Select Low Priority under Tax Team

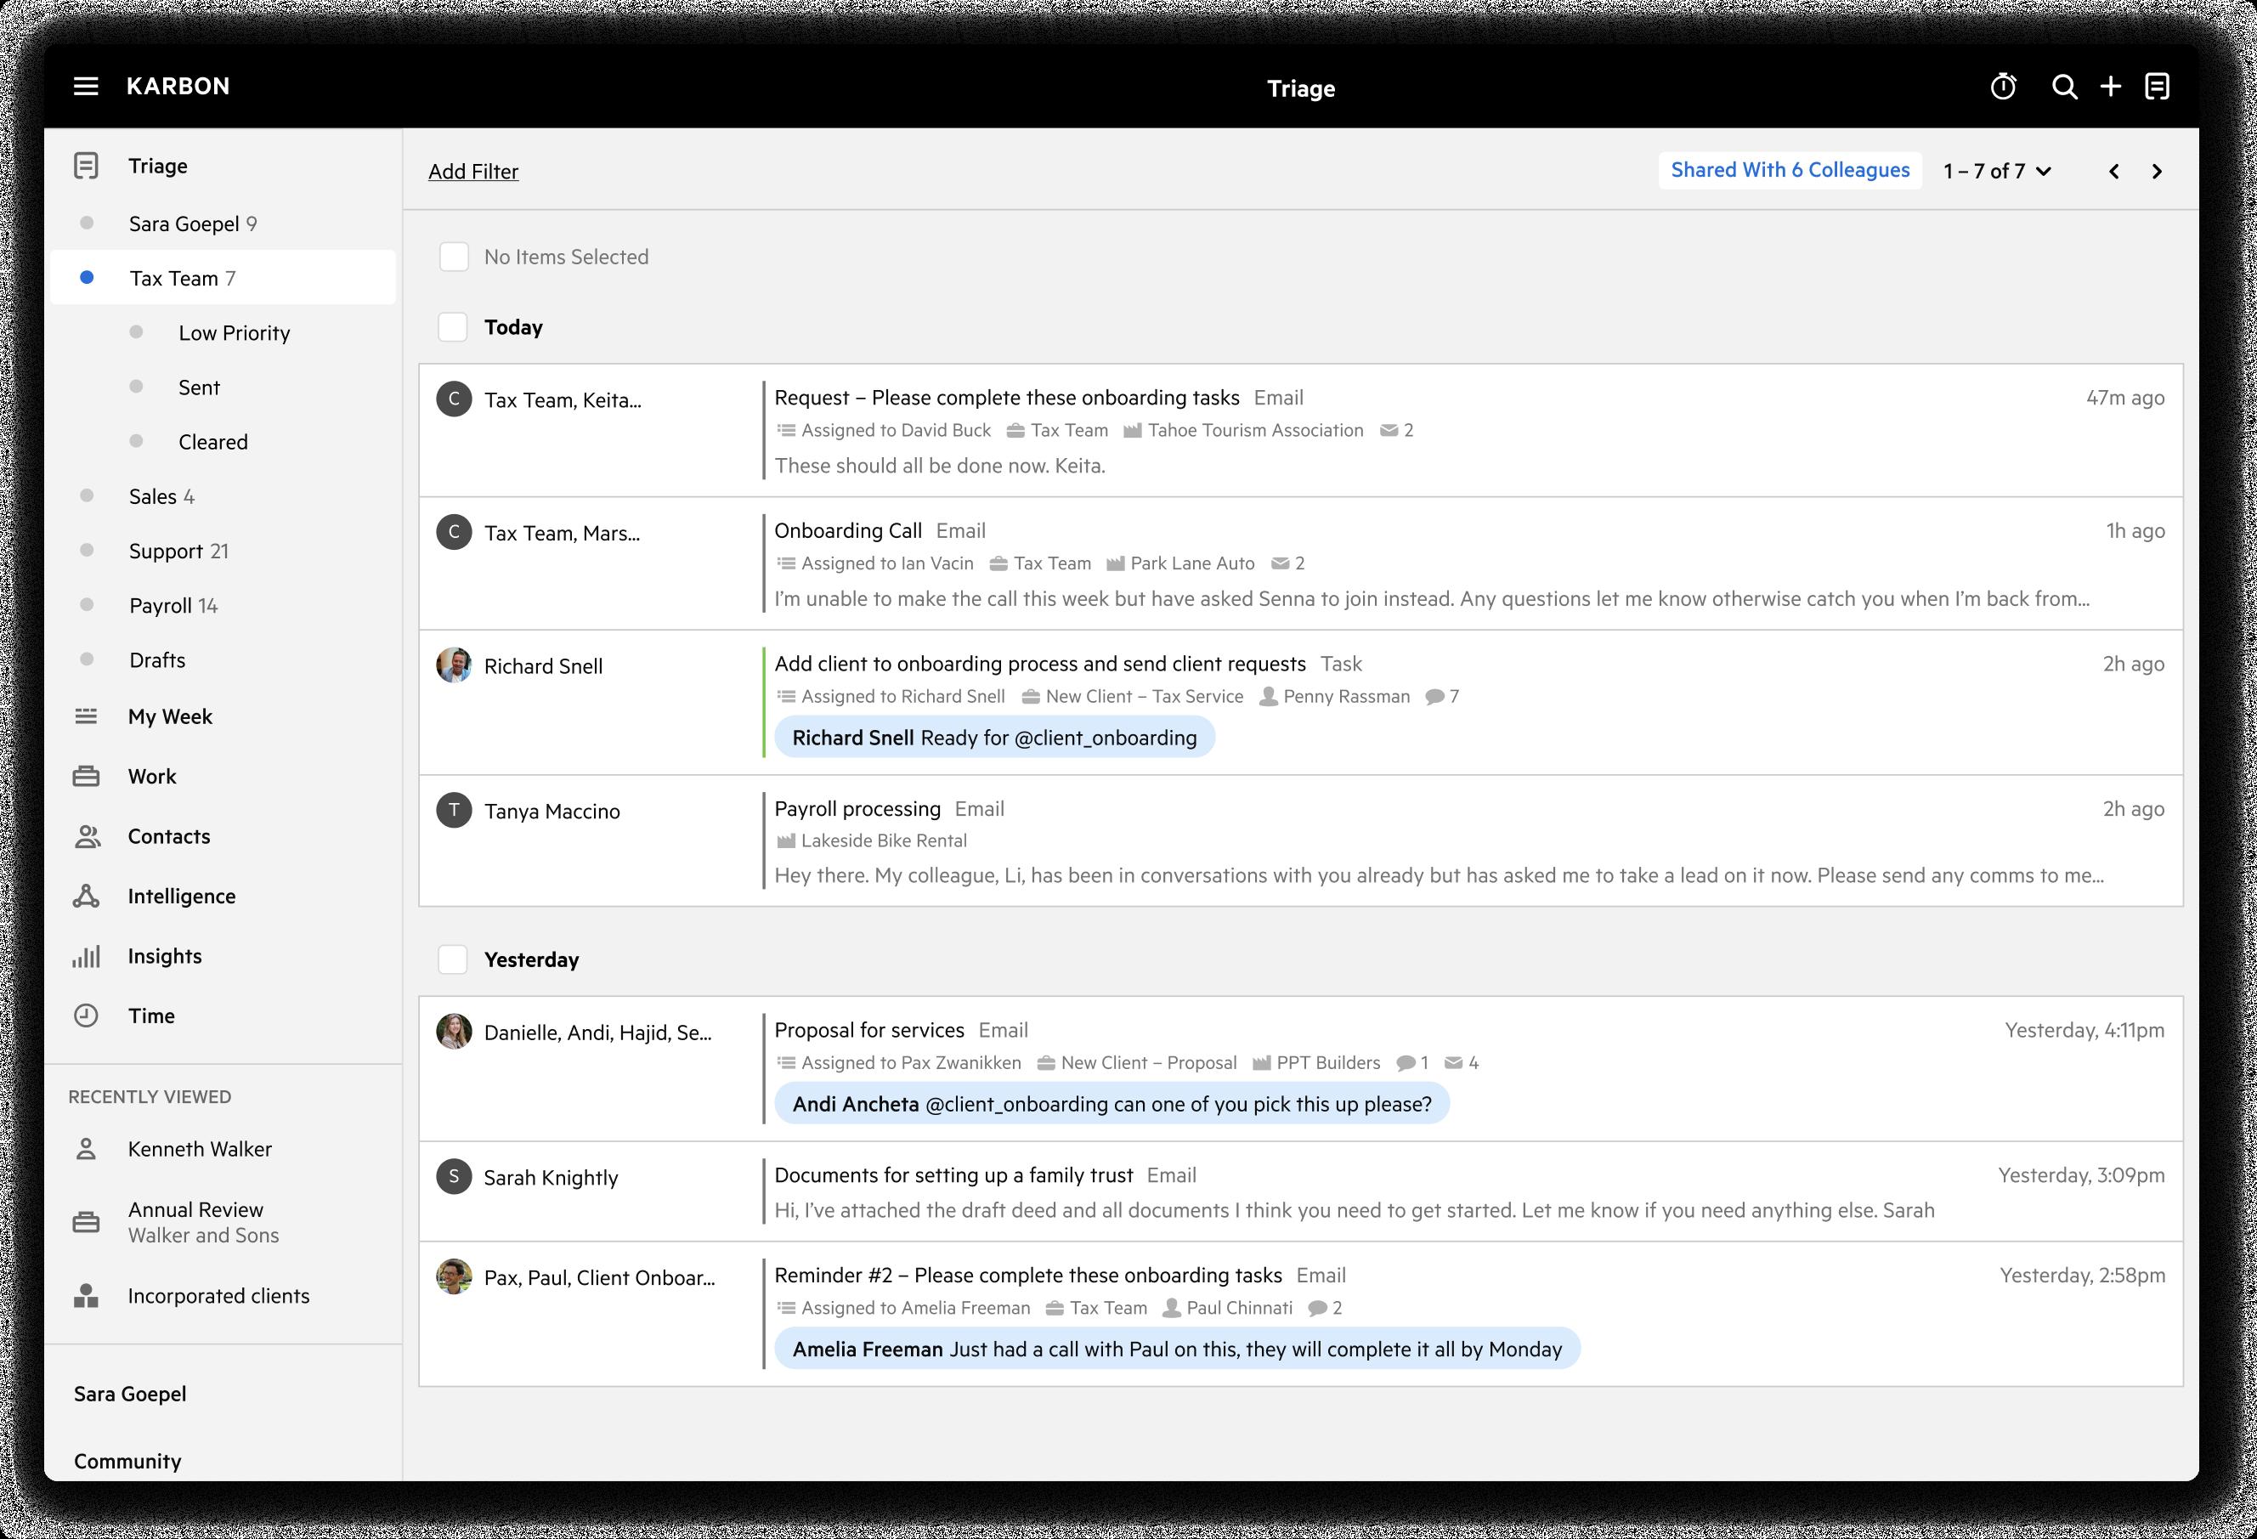coord(233,332)
